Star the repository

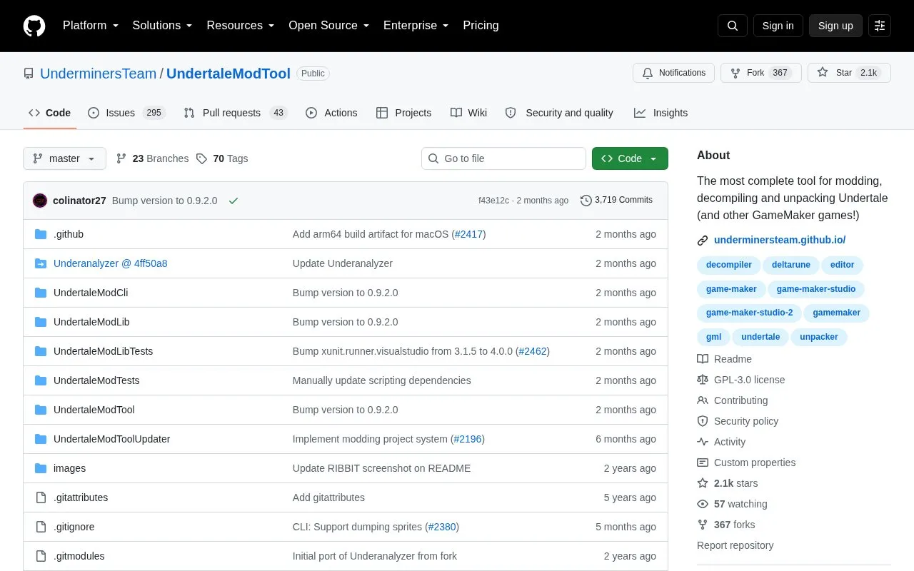click(x=849, y=73)
